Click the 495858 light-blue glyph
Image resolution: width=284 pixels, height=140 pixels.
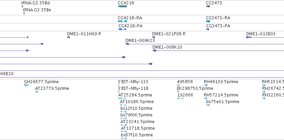tap(178, 85)
